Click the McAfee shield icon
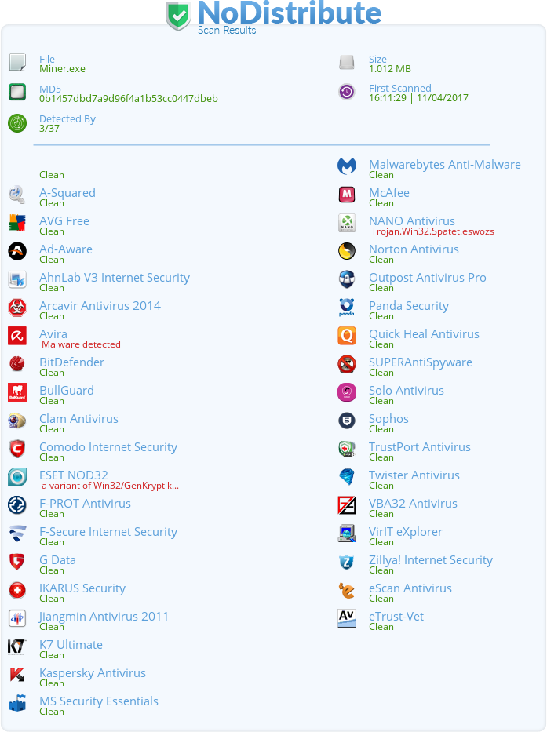The width and height of the screenshot is (547, 732). 347,195
